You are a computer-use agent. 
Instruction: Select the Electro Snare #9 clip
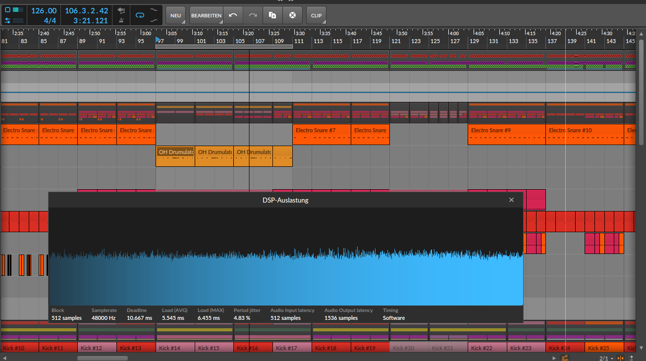point(507,134)
